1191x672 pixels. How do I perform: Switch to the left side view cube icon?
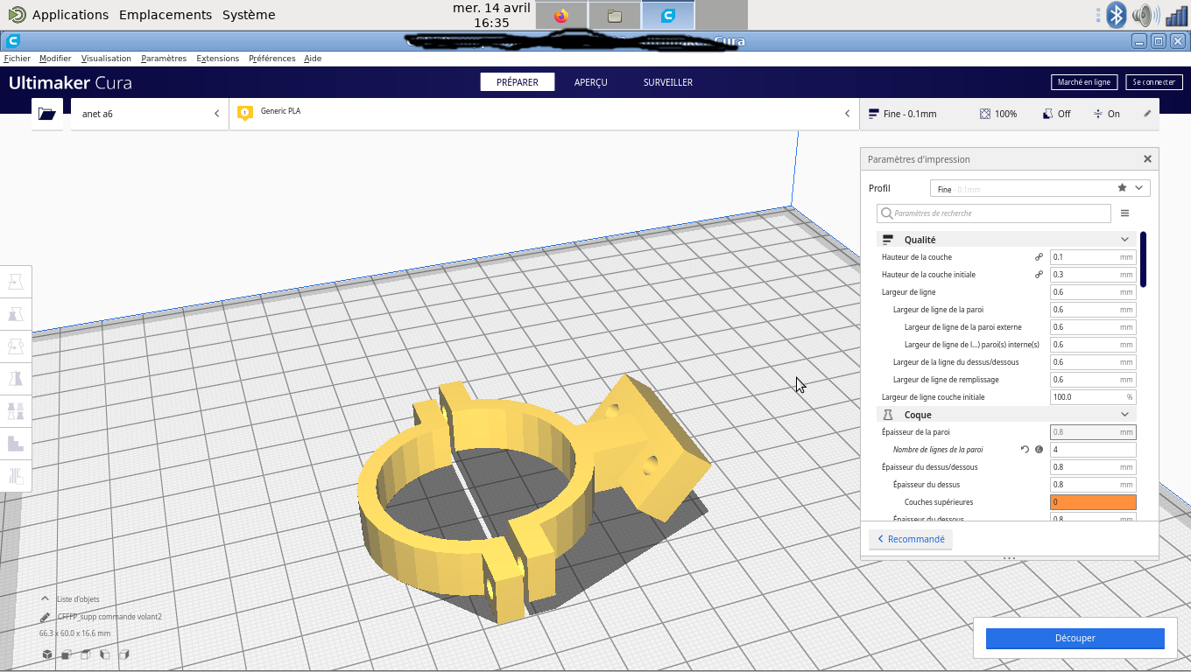click(105, 654)
